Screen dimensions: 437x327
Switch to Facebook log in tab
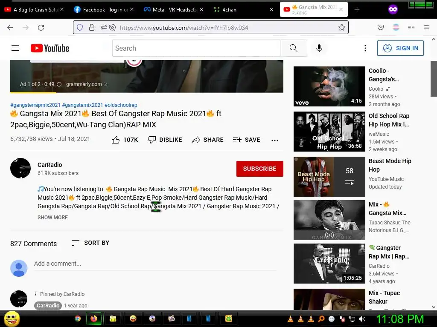tap(104, 9)
